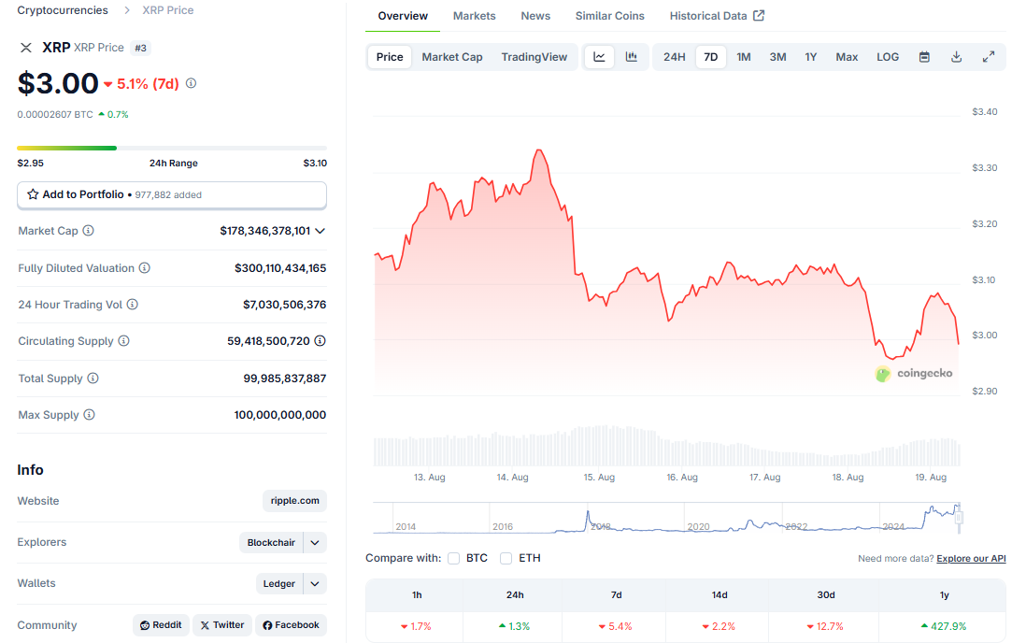The image size is (1026, 643).
Task: Click the $7,030,506,376 trading volume value
Action: (x=285, y=305)
